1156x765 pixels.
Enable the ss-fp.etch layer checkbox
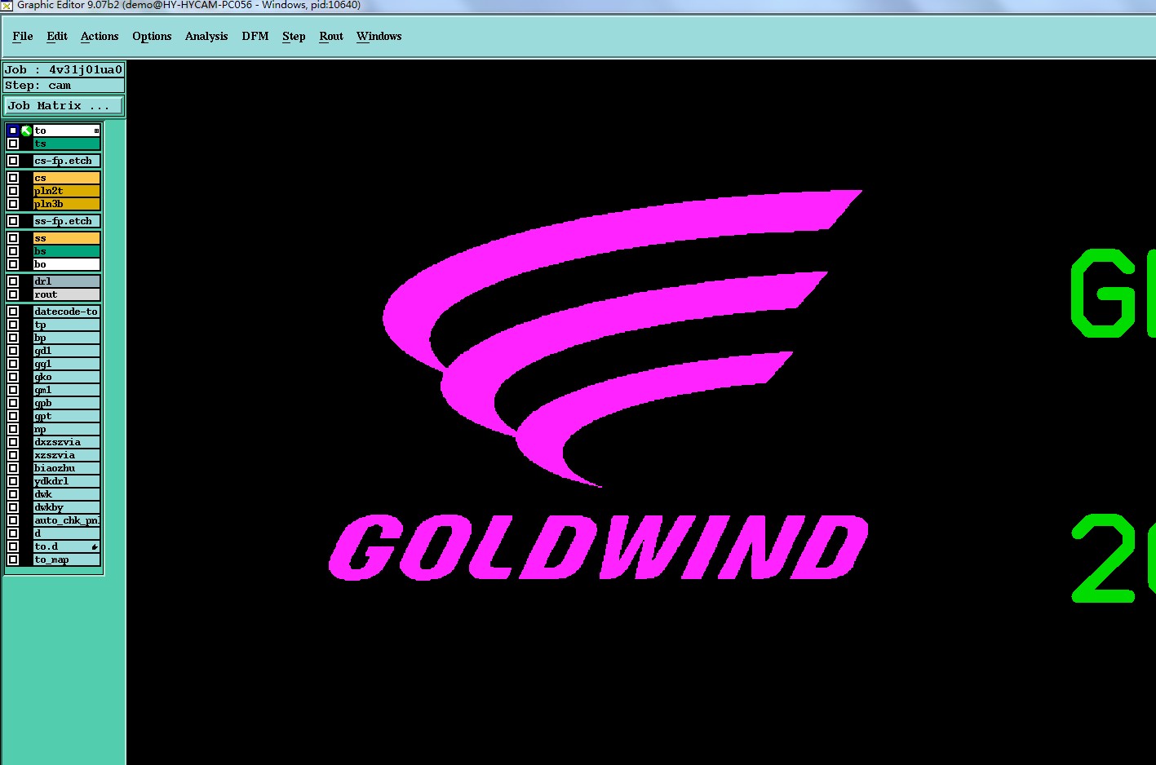tap(13, 221)
